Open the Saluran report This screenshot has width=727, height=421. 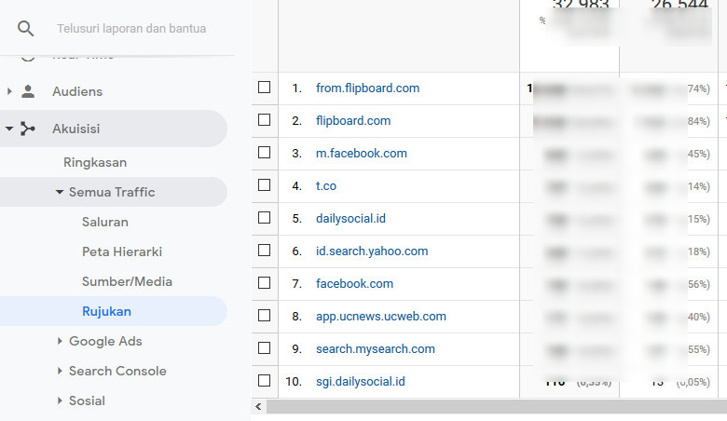(x=105, y=222)
